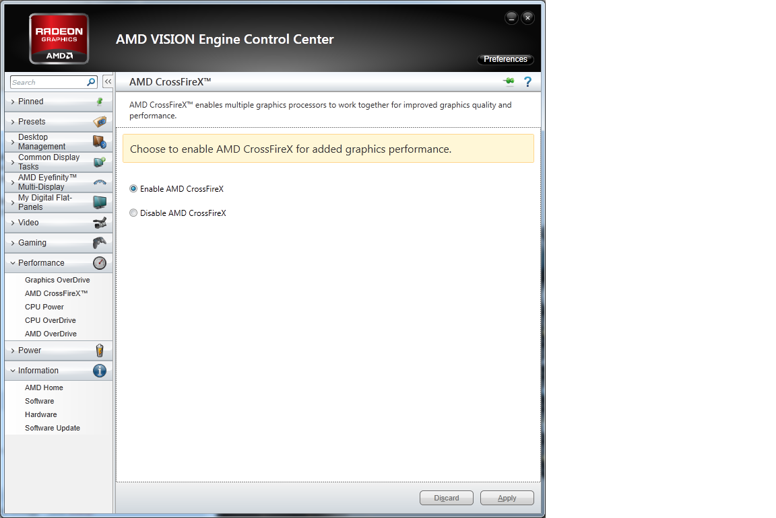Expand the Power section

pyautogui.click(x=59, y=350)
